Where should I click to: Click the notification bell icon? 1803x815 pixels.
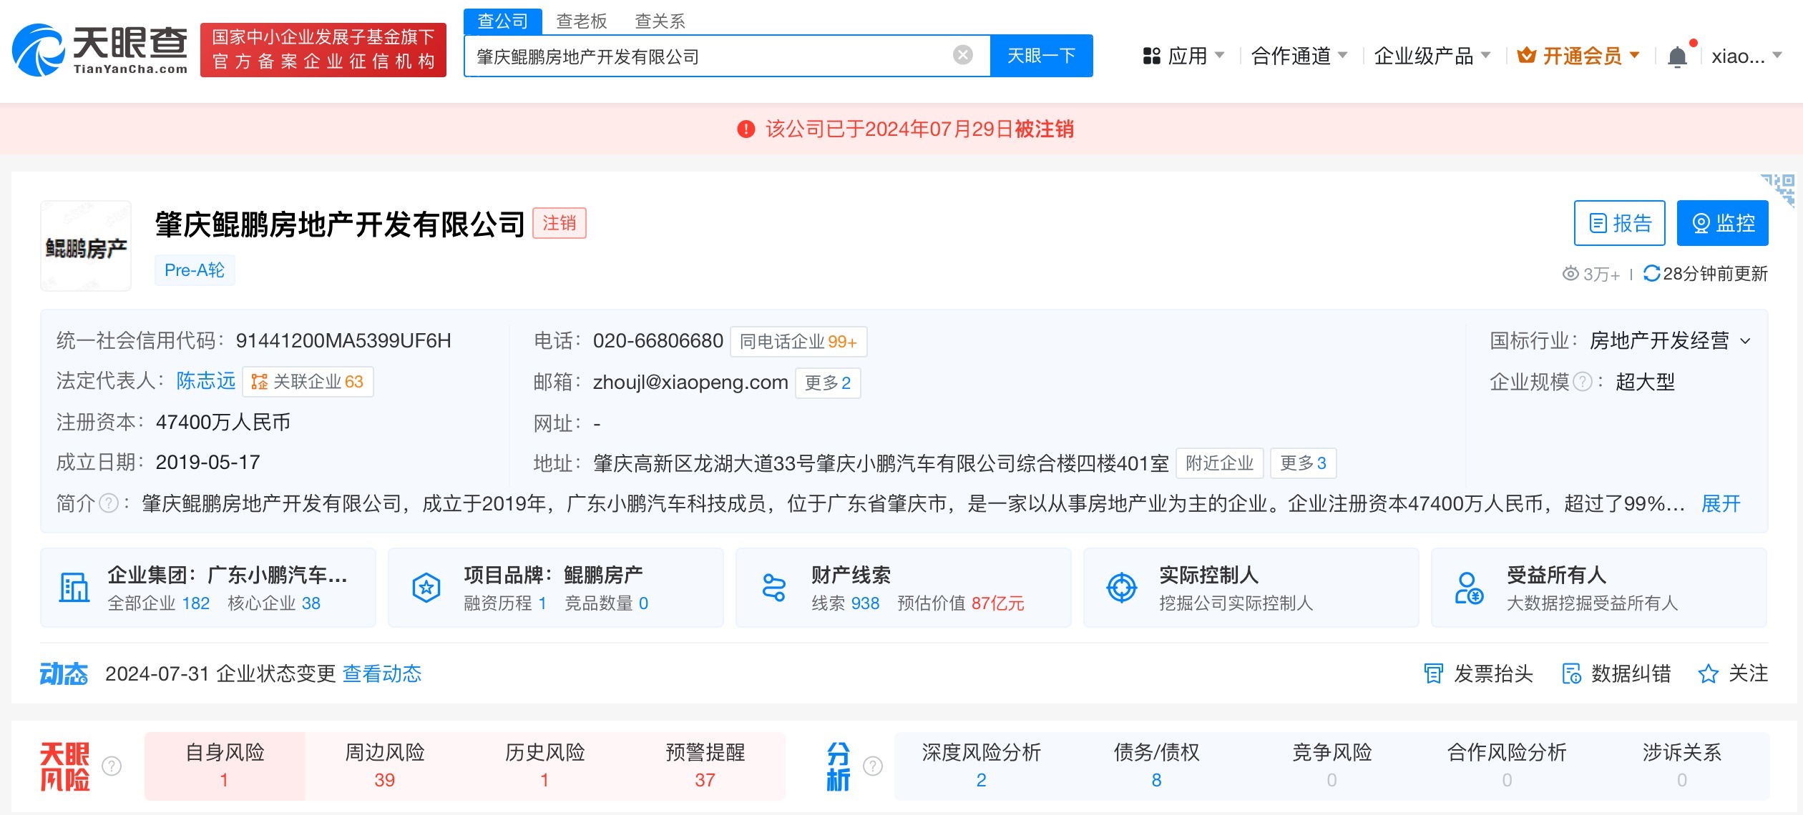1677,56
